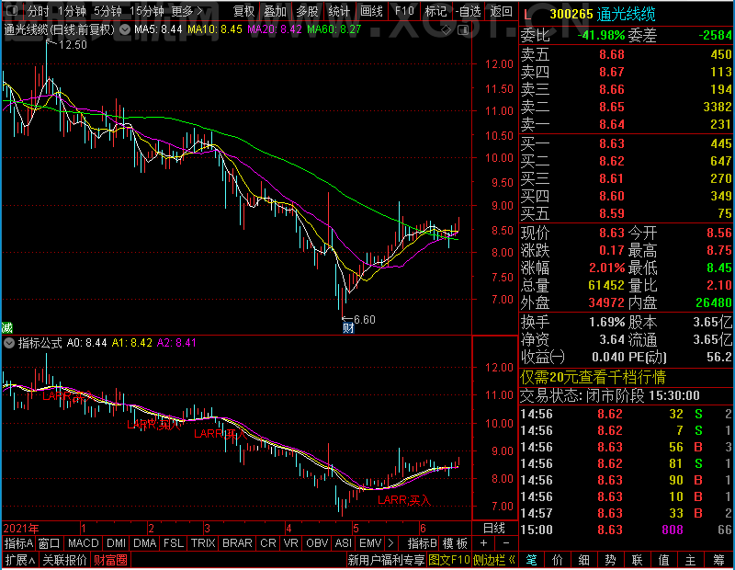
Task: Show more indicator tabs arrow
Action: [x=390, y=543]
